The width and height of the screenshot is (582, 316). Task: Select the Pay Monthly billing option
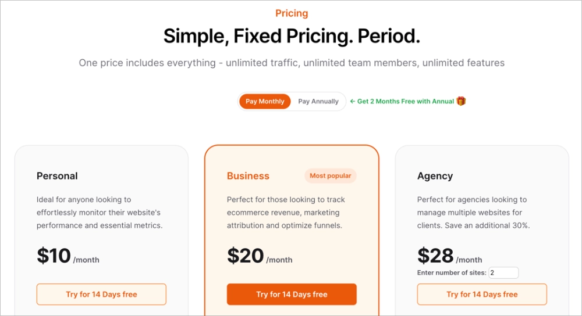(x=265, y=101)
